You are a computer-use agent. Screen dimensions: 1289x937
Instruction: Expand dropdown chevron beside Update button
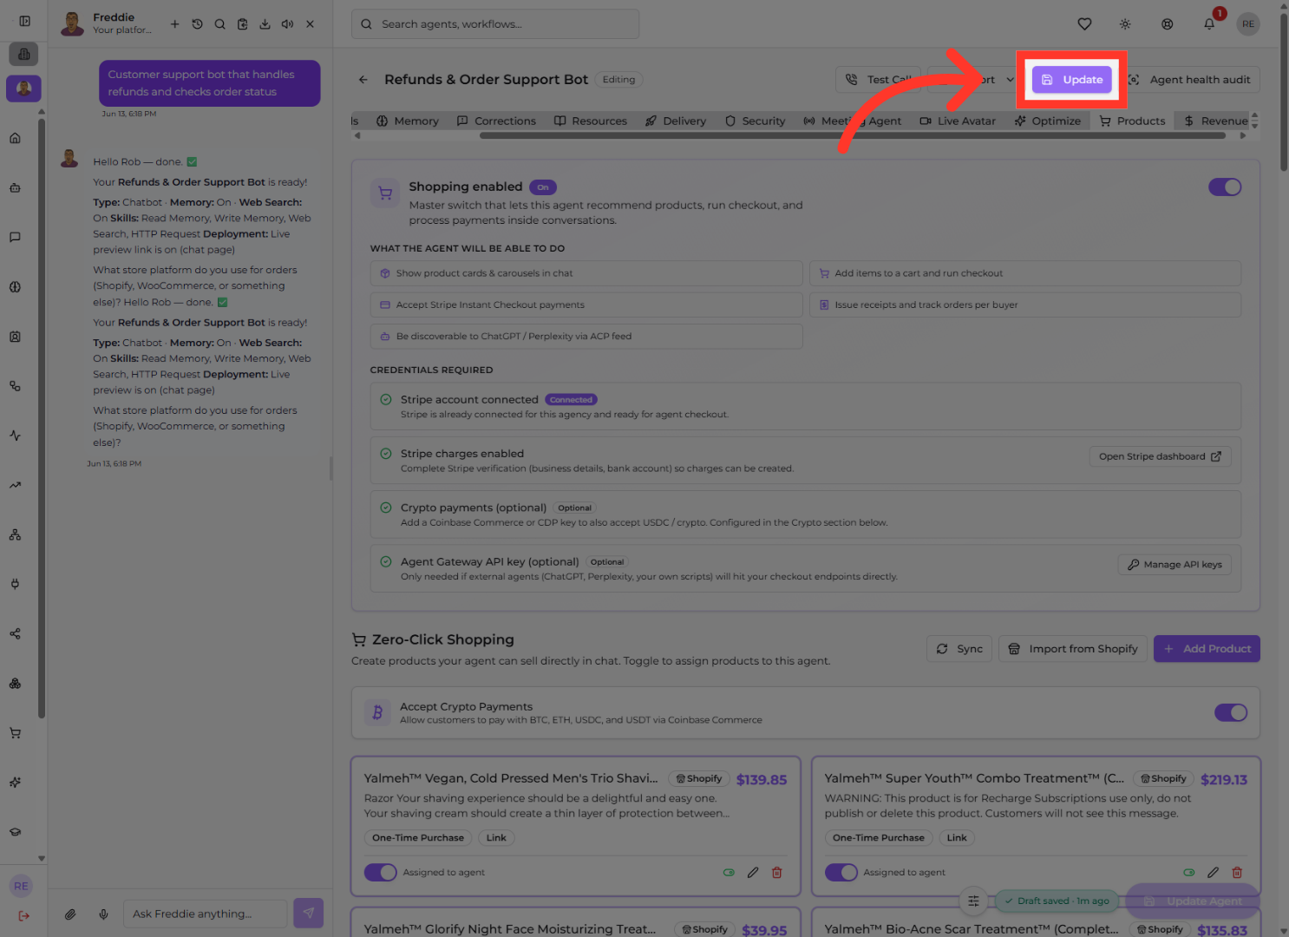1010,80
